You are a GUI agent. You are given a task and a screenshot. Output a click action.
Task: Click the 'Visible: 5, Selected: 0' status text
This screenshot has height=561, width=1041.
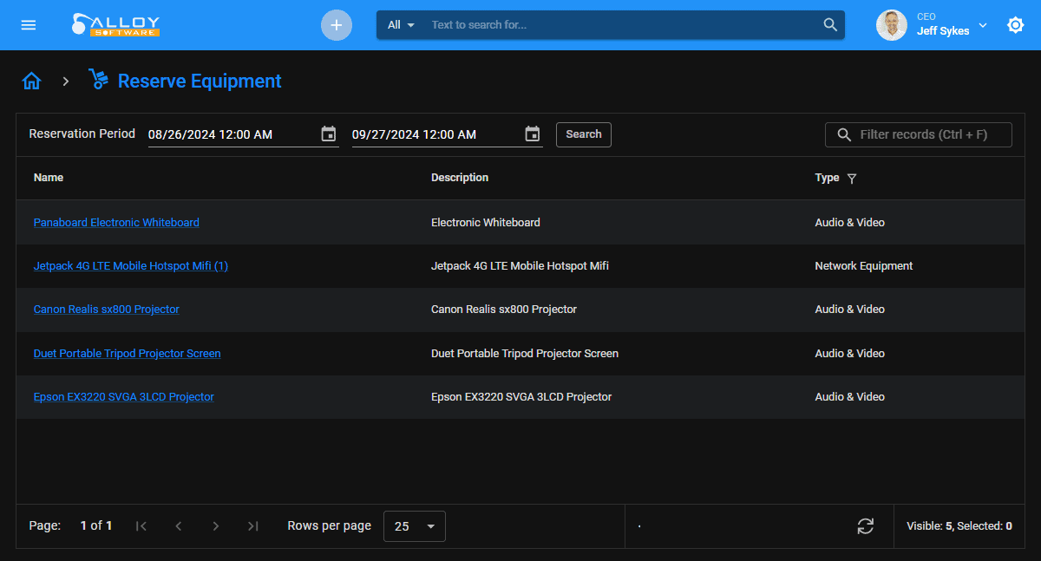click(x=959, y=526)
